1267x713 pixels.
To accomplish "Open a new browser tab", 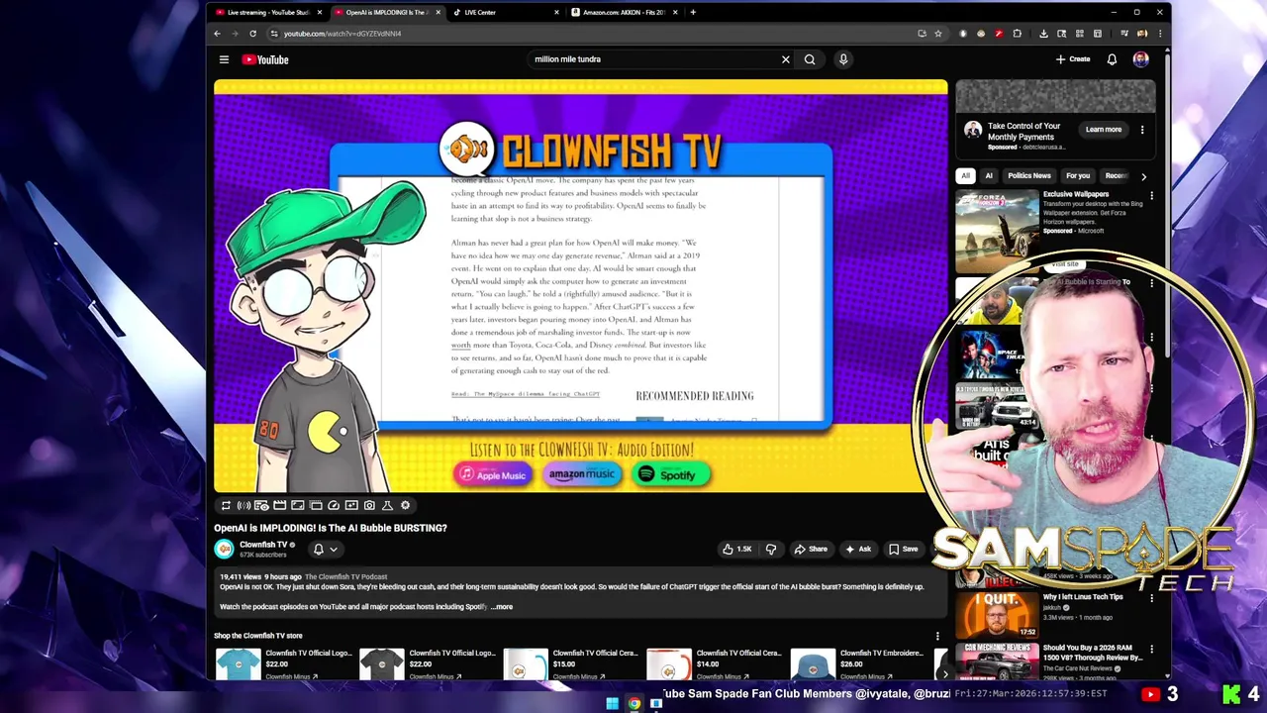I will pos(693,13).
